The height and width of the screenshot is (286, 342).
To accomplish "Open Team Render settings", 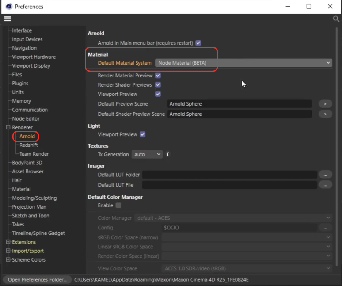I will [x=34, y=154].
